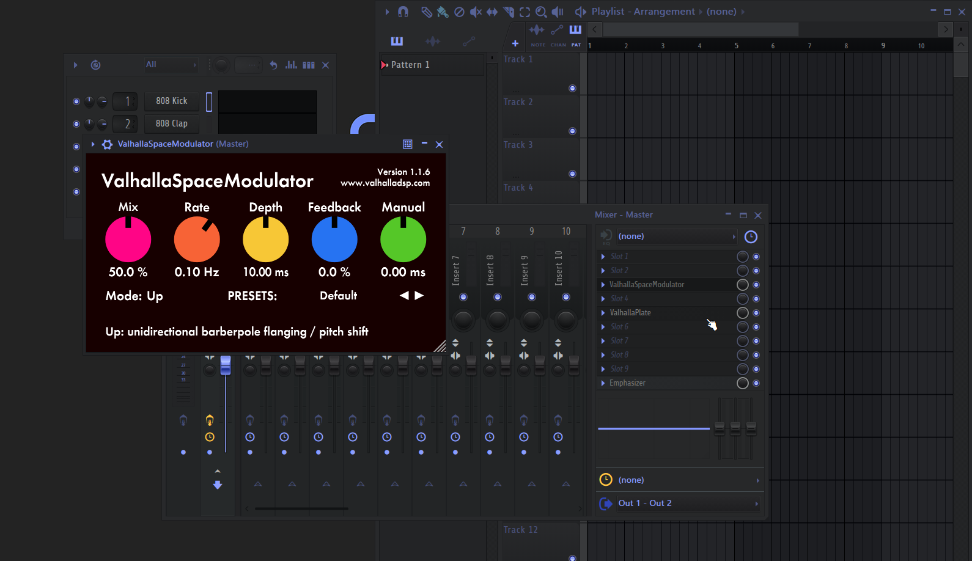Image resolution: width=972 pixels, height=561 pixels.
Task: Toggle the Insert 7 mute LED
Action: 463,297
